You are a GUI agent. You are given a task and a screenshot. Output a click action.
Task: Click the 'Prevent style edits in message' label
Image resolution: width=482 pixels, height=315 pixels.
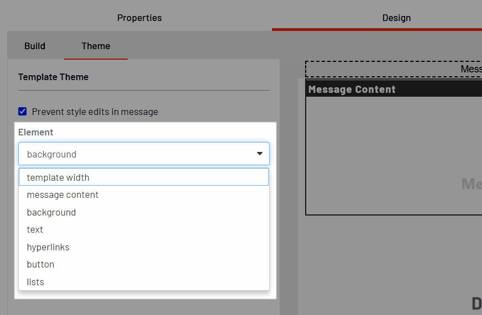pyautogui.click(x=95, y=112)
